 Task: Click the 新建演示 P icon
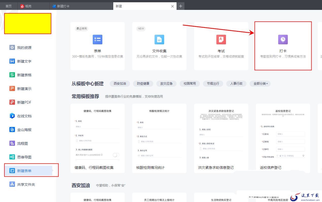[x=12, y=88]
